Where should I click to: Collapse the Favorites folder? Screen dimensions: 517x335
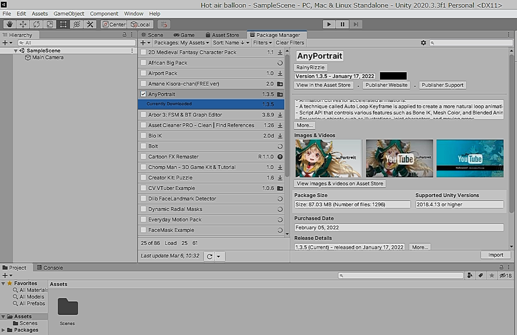pyautogui.click(x=3, y=283)
